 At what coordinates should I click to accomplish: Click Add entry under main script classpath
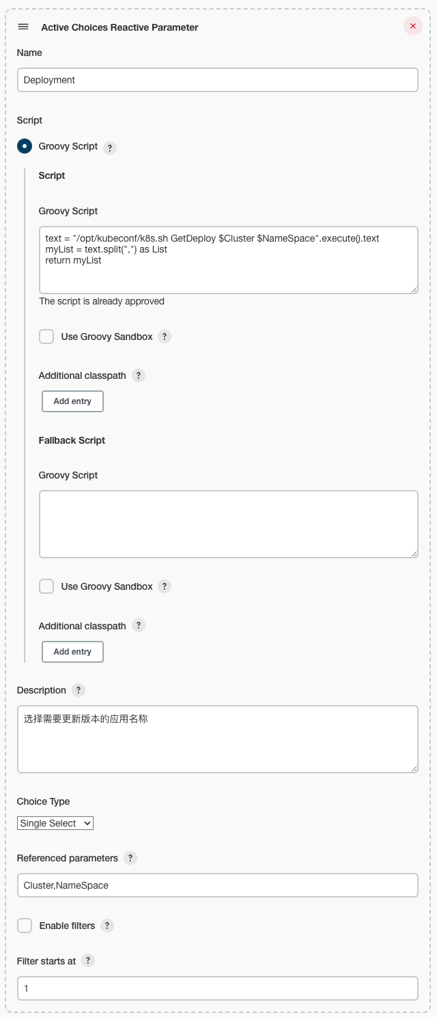click(x=72, y=401)
